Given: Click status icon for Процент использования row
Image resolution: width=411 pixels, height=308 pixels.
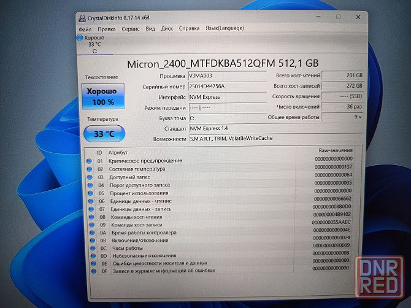Looking at the screenshot, I should [x=89, y=193].
